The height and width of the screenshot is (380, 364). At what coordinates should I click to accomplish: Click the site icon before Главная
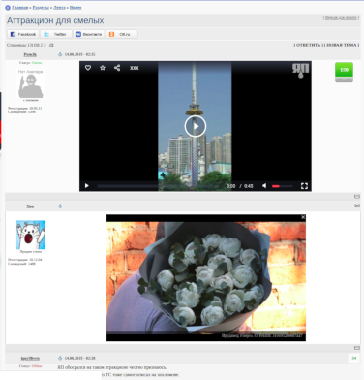click(x=8, y=8)
